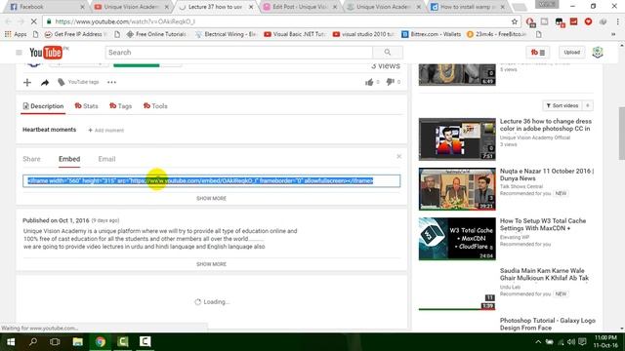Expand the video description SHOW MORE
Viewport: 625px width, 351px height.
pyautogui.click(x=211, y=264)
